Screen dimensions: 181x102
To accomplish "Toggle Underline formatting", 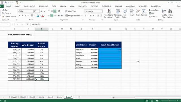I will [26, 16].
